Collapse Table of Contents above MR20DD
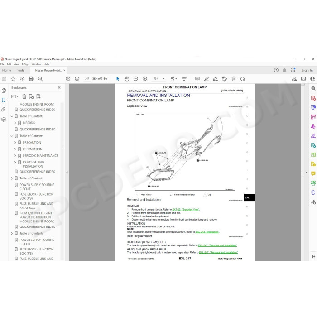The image size is (317, 317). click(x=12, y=116)
